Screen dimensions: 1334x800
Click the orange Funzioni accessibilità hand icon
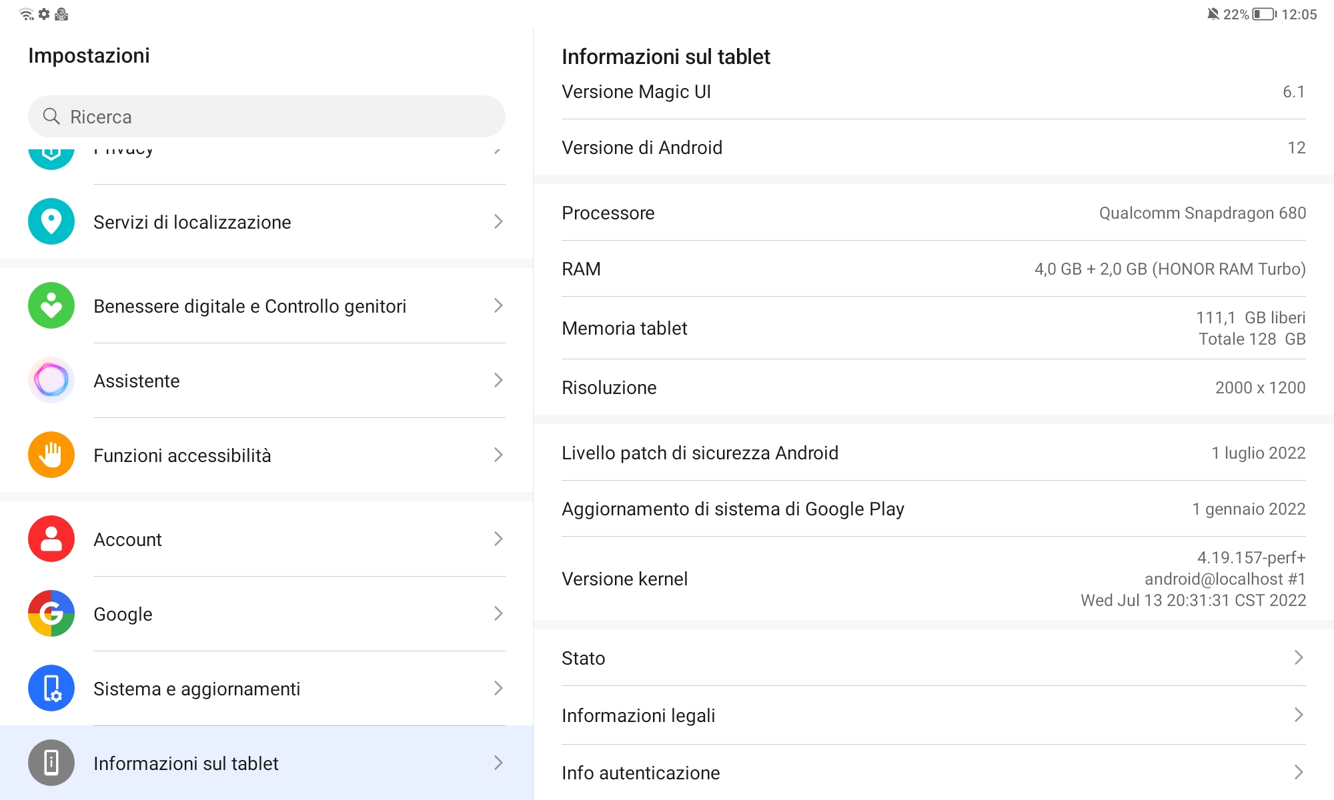pyautogui.click(x=51, y=455)
